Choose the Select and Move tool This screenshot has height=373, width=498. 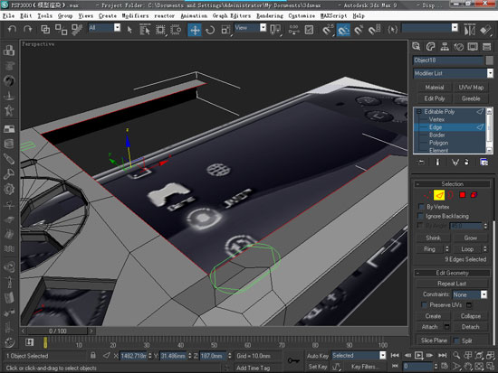(195, 30)
